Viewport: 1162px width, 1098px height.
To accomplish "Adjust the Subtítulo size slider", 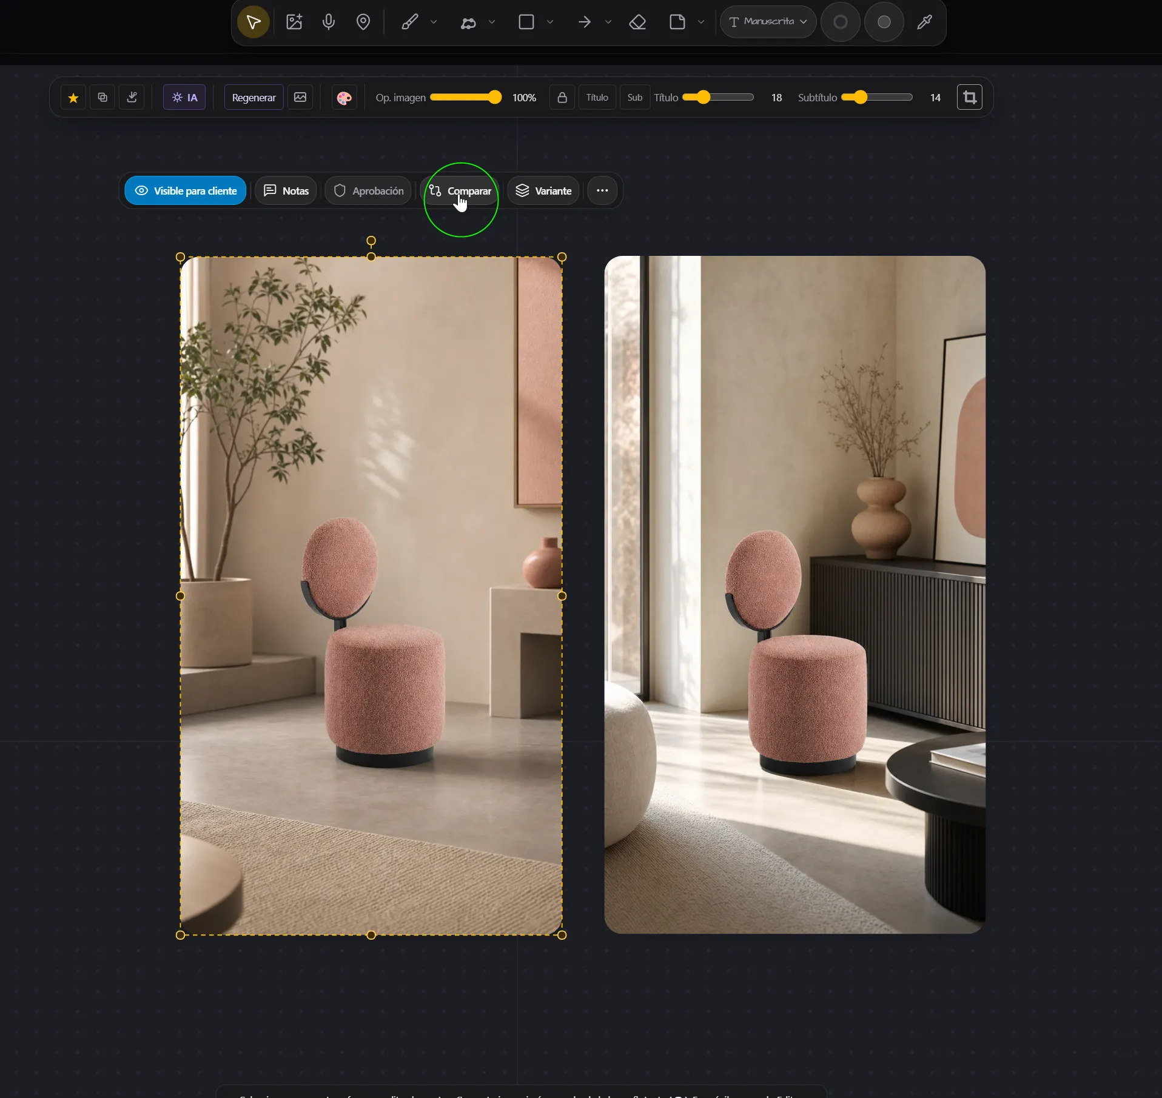I will (877, 98).
